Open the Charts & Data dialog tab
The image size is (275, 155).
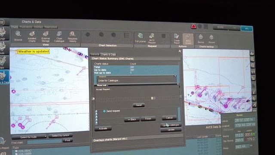(x=108, y=55)
